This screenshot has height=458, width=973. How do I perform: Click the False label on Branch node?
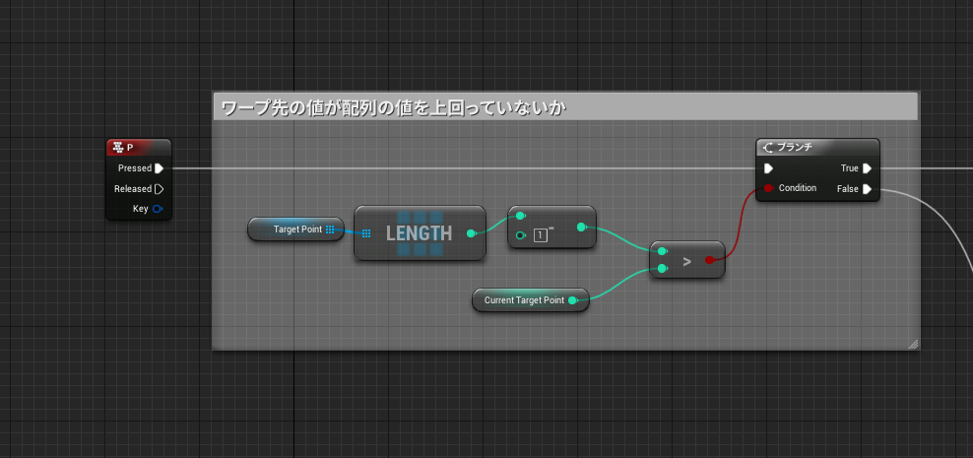(848, 189)
